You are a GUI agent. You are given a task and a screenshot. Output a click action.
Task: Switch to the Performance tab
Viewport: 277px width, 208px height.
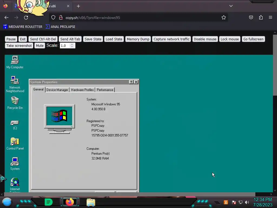pos(105,90)
